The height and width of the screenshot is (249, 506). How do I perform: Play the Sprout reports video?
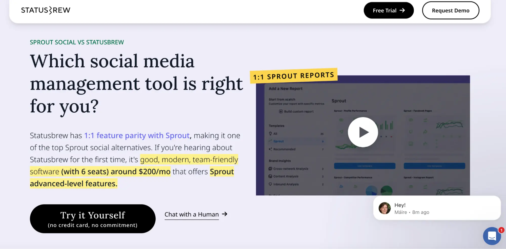click(x=363, y=132)
